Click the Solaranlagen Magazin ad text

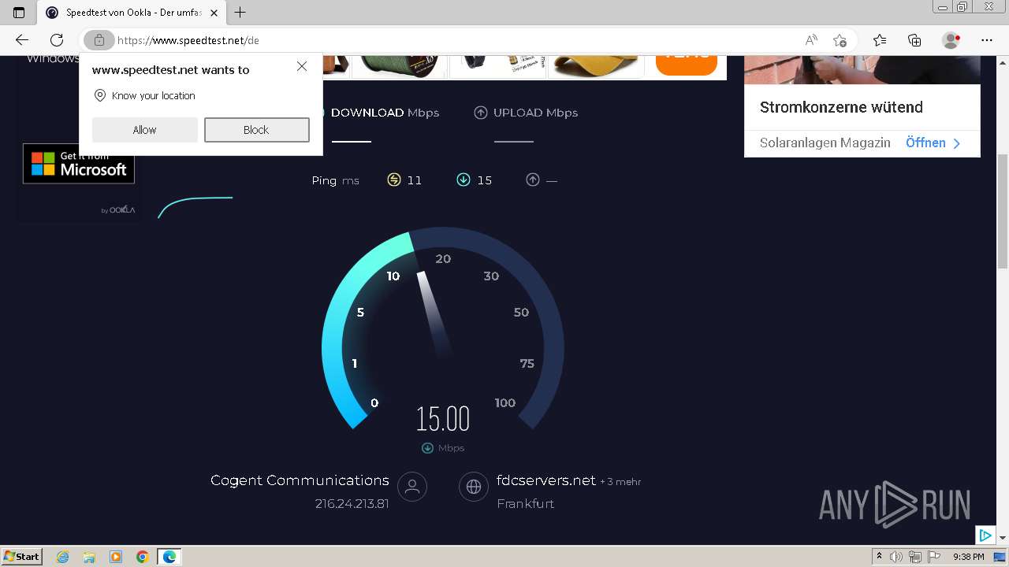[x=825, y=143]
